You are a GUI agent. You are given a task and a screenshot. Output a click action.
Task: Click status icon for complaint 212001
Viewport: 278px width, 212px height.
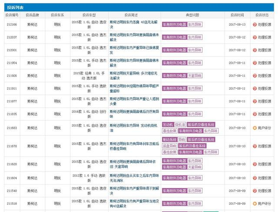255,50
